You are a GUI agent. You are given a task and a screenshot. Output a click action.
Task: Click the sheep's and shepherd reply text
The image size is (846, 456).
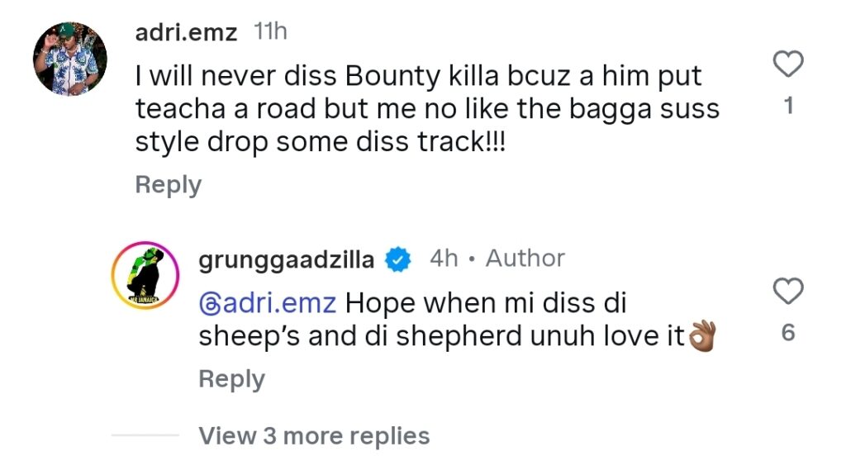(x=442, y=336)
